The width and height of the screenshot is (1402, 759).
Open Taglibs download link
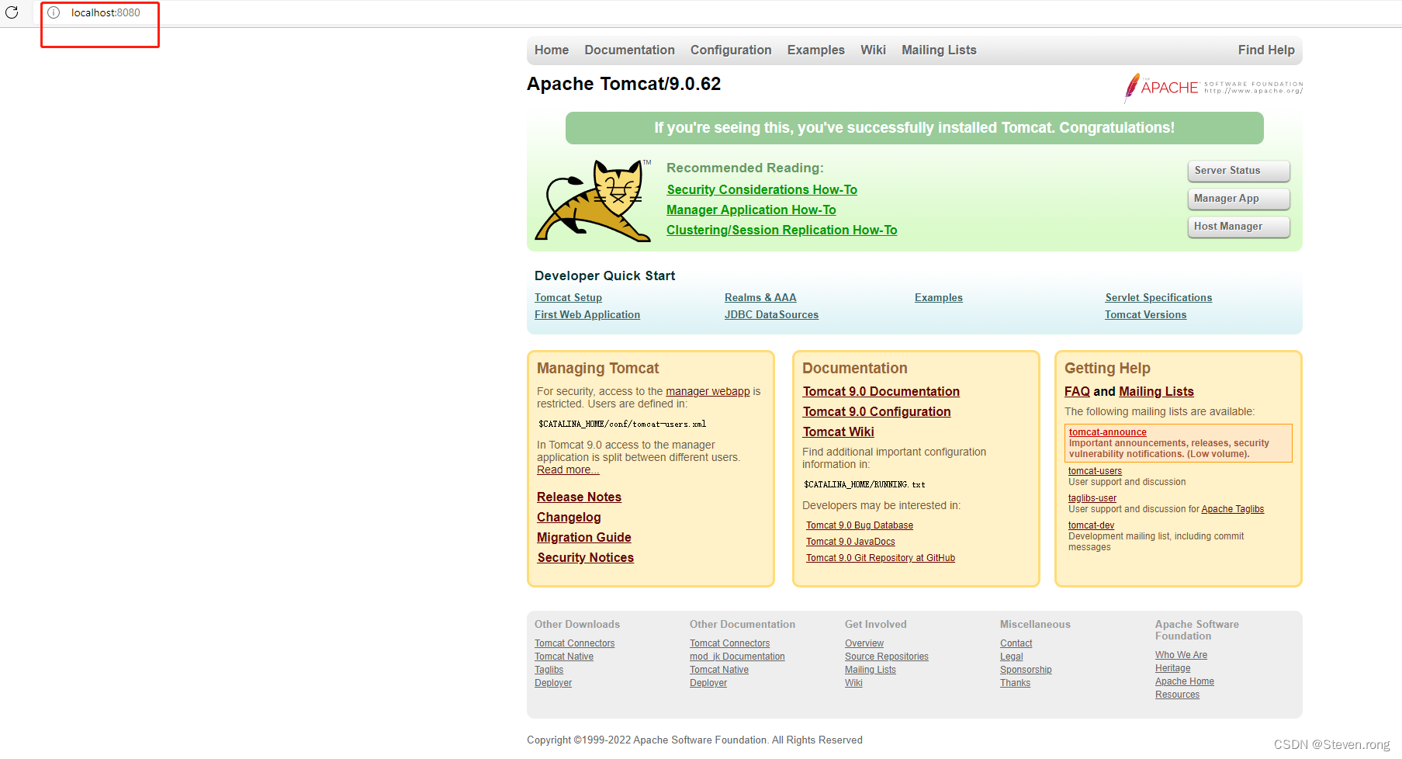[x=549, y=670]
